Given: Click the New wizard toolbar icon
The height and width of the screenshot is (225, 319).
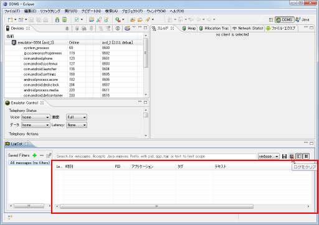Looking at the screenshot, I should [x=10, y=20].
